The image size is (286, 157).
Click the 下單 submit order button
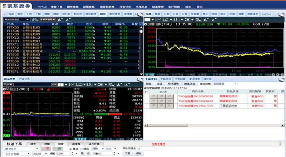pyautogui.click(x=127, y=153)
